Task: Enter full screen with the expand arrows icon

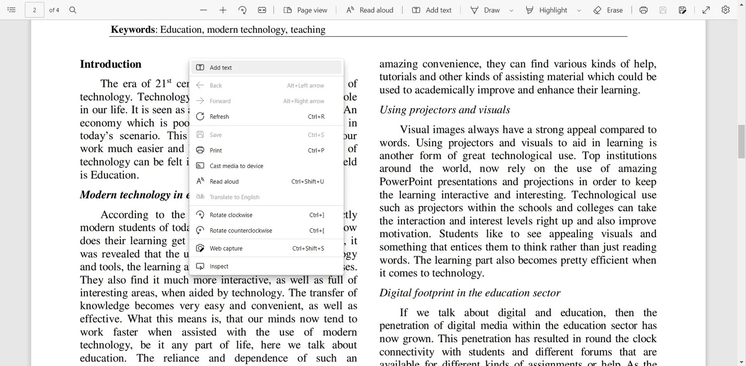Action: (x=706, y=10)
